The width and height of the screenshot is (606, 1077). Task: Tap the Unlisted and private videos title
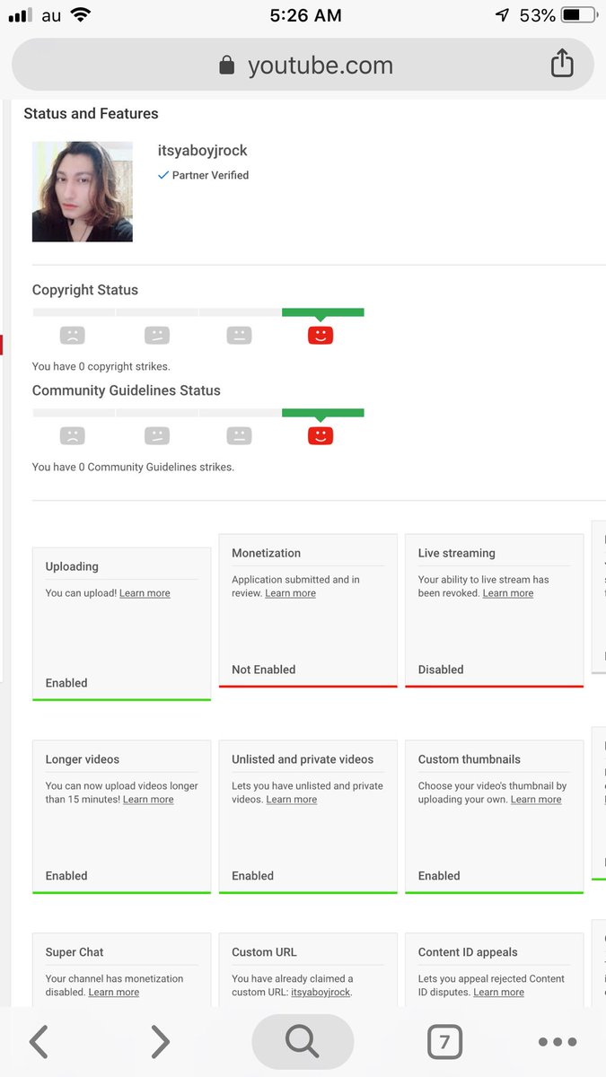click(x=303, y=759)
